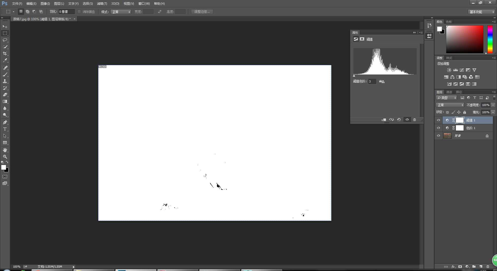Toggle adjustment visibility in Properties panel
Image resolution: width=497 pixels, height=271 pixels.
pos(407,120)
